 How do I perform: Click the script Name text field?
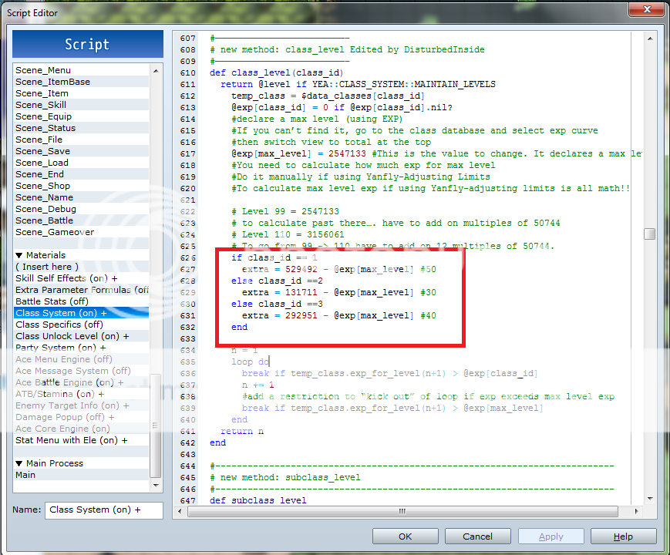[x=103, y=510]
